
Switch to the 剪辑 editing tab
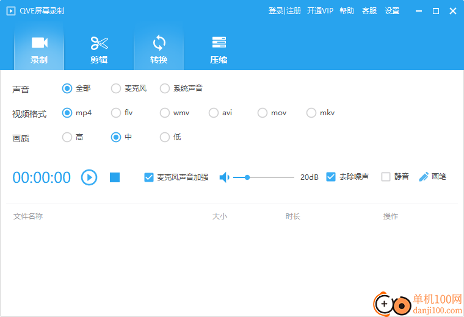99,48
